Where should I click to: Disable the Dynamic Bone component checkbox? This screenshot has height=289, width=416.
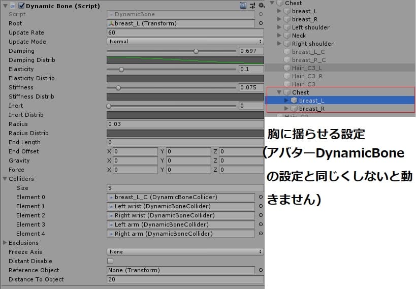21,6
